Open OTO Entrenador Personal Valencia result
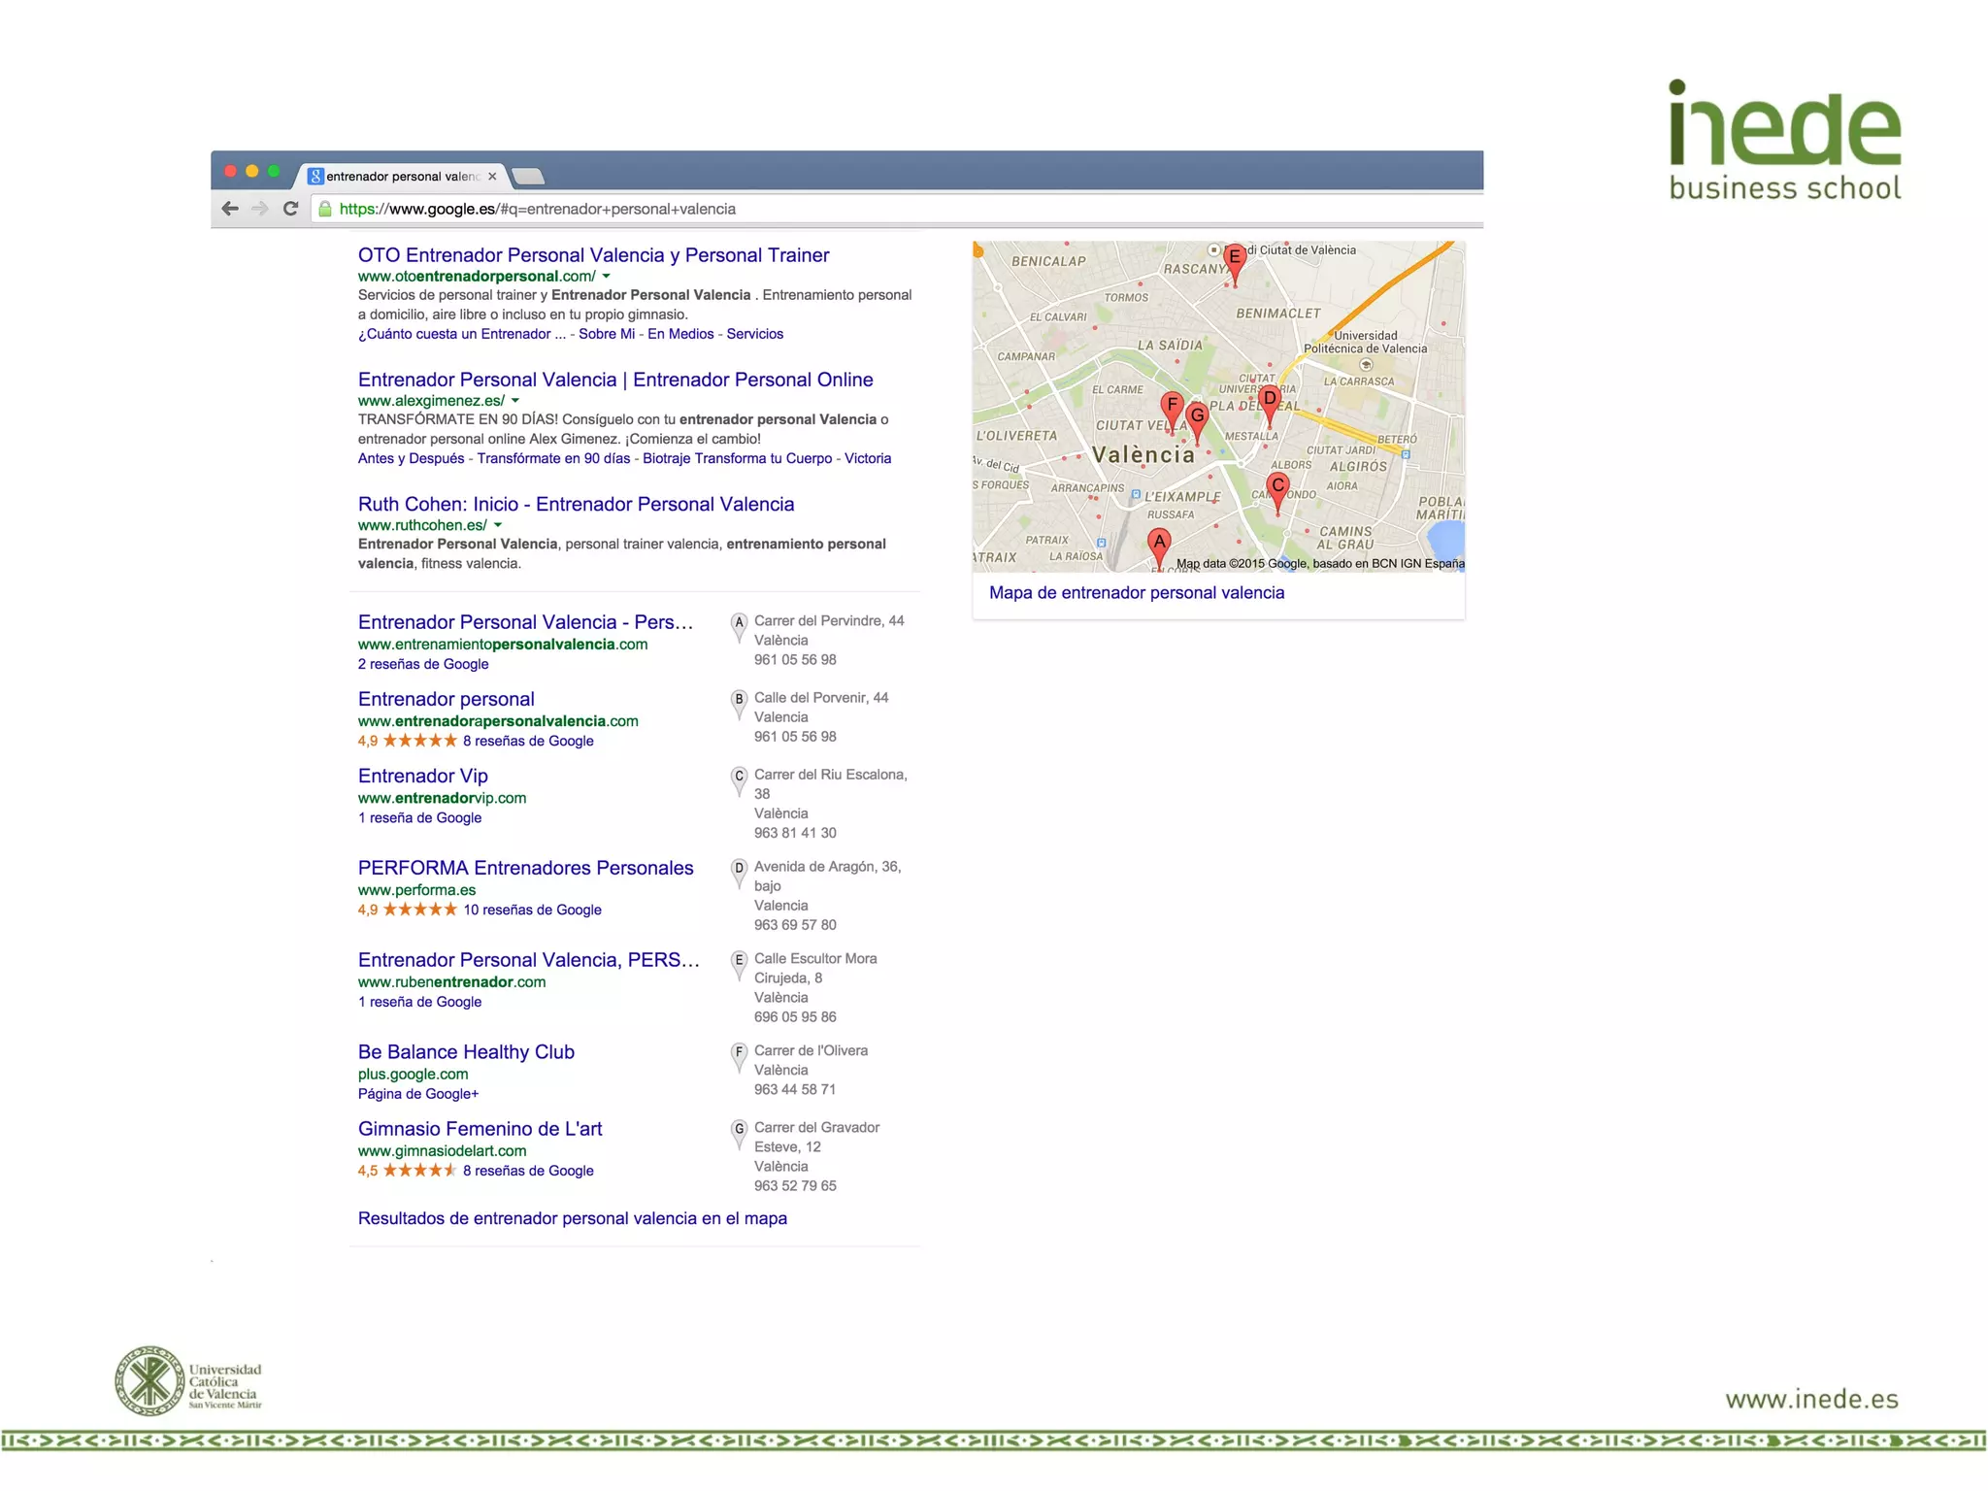Viewport: 1988px width, 1491px height. tap(593, 255)
